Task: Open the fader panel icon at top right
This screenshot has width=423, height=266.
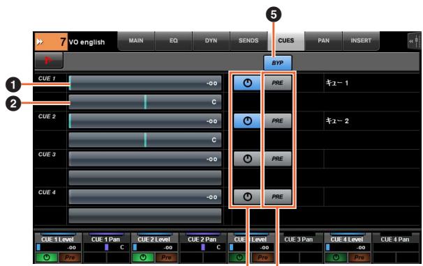Action: point(414,40)
